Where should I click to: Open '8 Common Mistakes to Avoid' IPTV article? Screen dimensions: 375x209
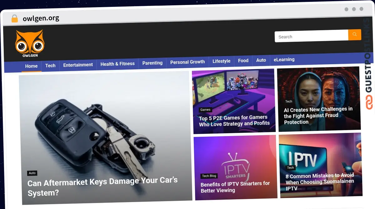tap(320, 182)
